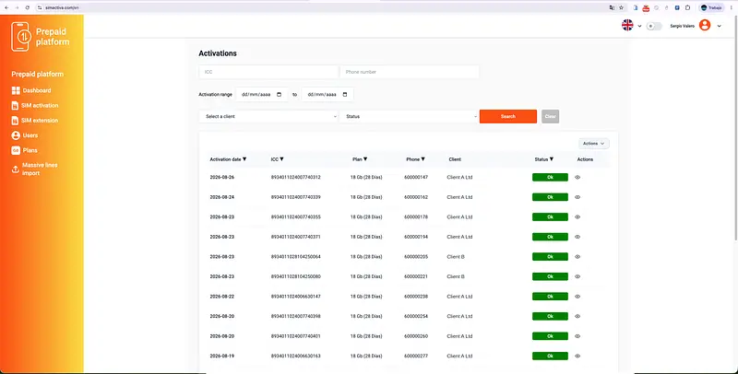Open the start date calendar picker icon
The height and width of the screenshot is (374, 738).
pos(280,95)
